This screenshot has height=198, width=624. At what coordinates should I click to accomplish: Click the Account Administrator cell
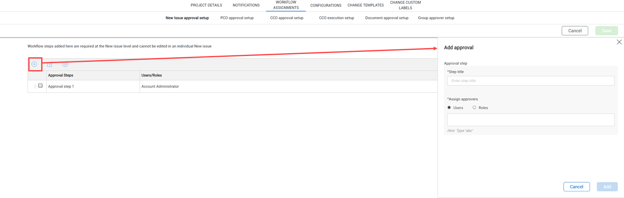pyautogui.click(x=289, y=86)
